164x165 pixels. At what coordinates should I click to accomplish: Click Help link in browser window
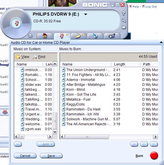(136, 7)
